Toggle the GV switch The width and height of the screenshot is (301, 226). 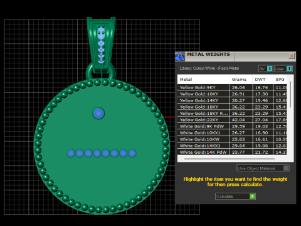tap(265, 68)
